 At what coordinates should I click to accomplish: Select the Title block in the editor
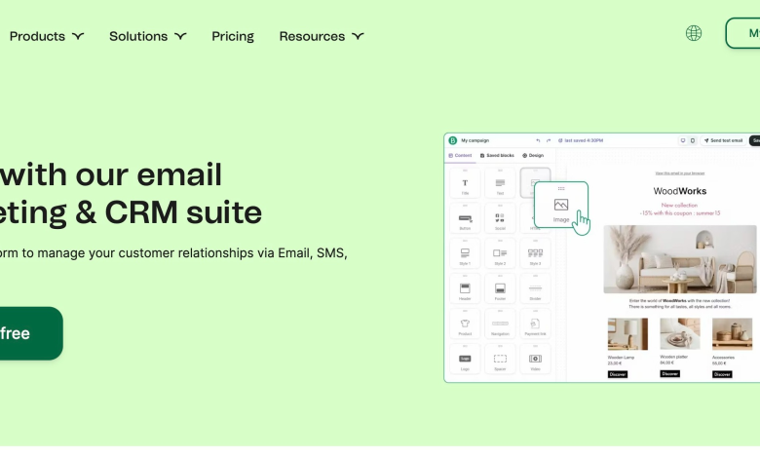click(465, 183)
